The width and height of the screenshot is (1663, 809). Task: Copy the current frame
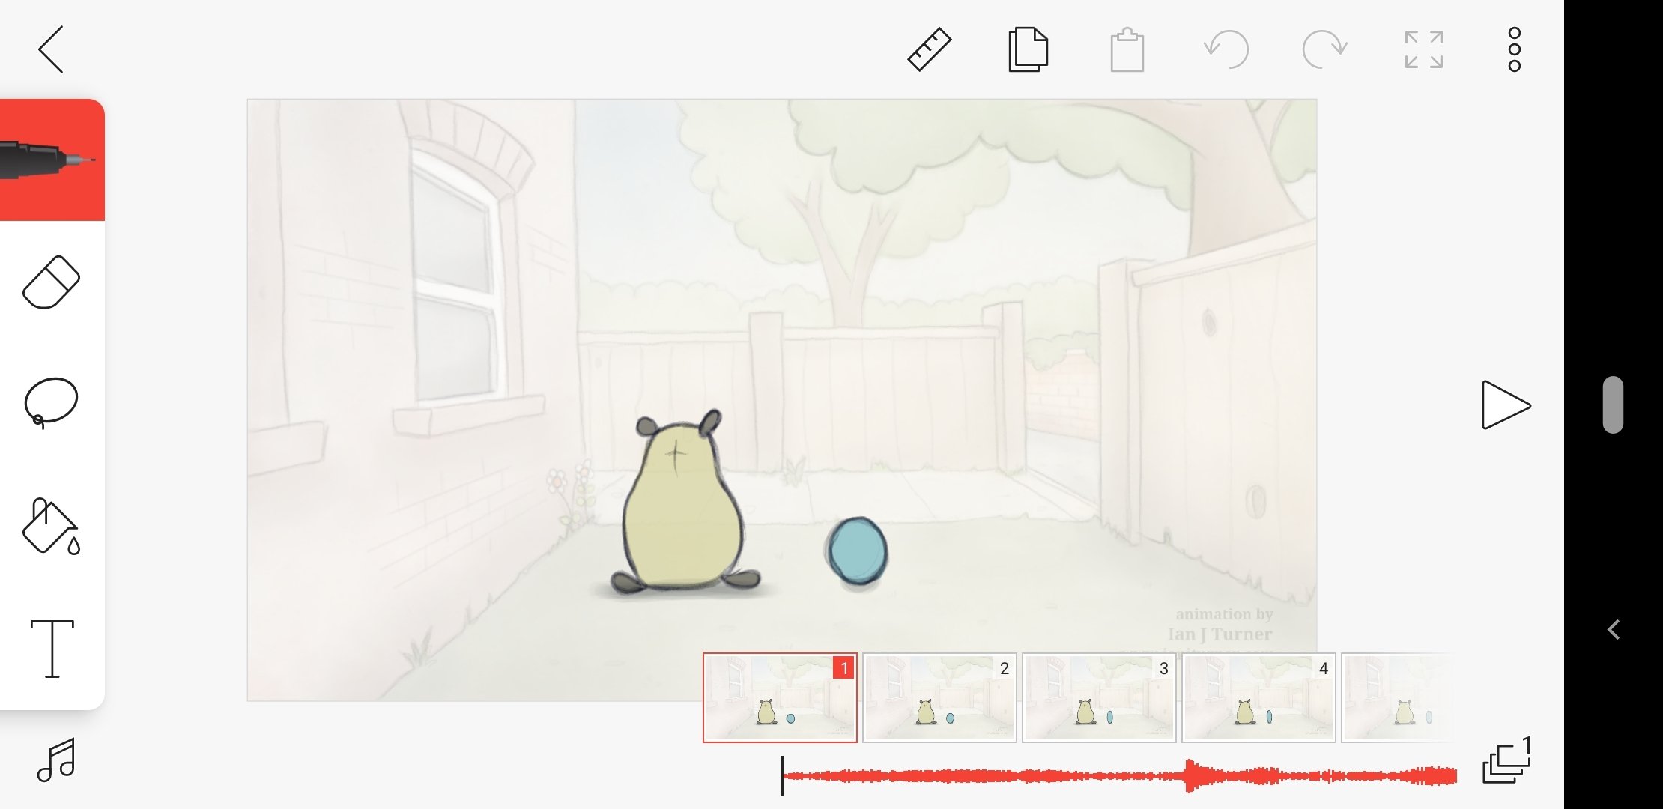point(1028,50)
